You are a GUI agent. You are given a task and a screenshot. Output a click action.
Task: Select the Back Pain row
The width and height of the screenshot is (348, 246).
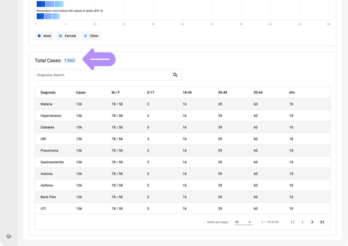coord(182,197)
